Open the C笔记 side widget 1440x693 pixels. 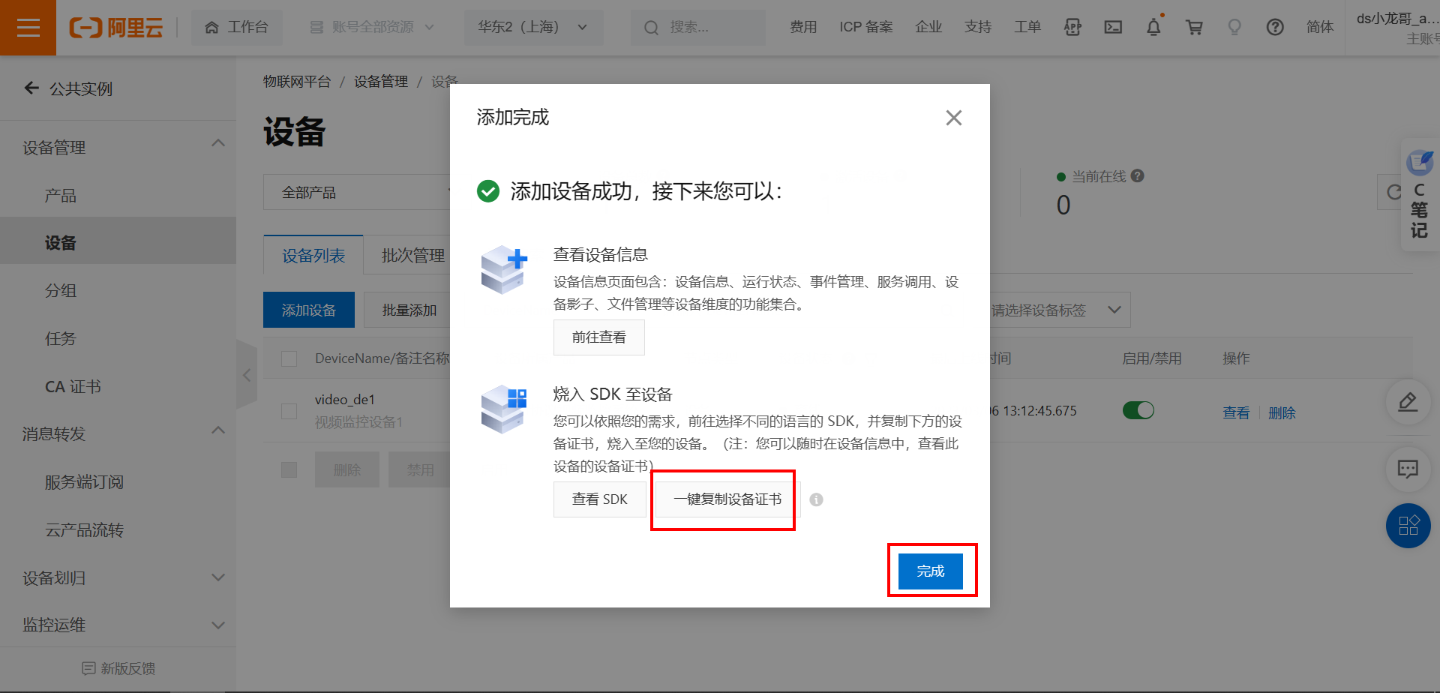tap(1419, 195)
